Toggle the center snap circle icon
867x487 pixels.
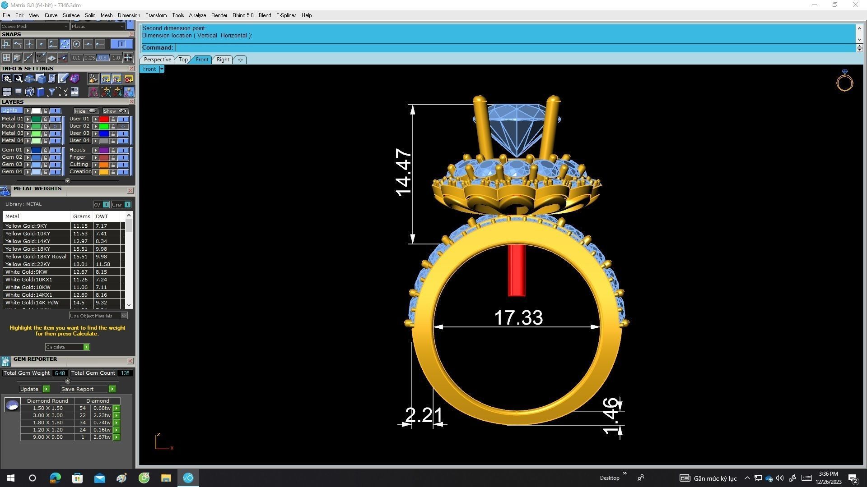tap(76, 44)
